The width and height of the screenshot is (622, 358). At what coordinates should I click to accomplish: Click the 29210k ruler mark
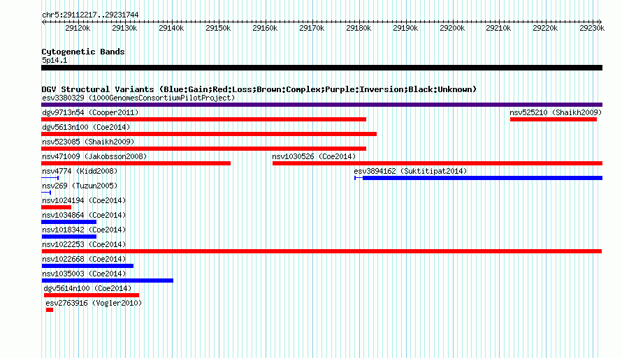click(498, 28)
